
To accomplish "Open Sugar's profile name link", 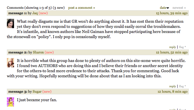I will (x=37, y=92).
